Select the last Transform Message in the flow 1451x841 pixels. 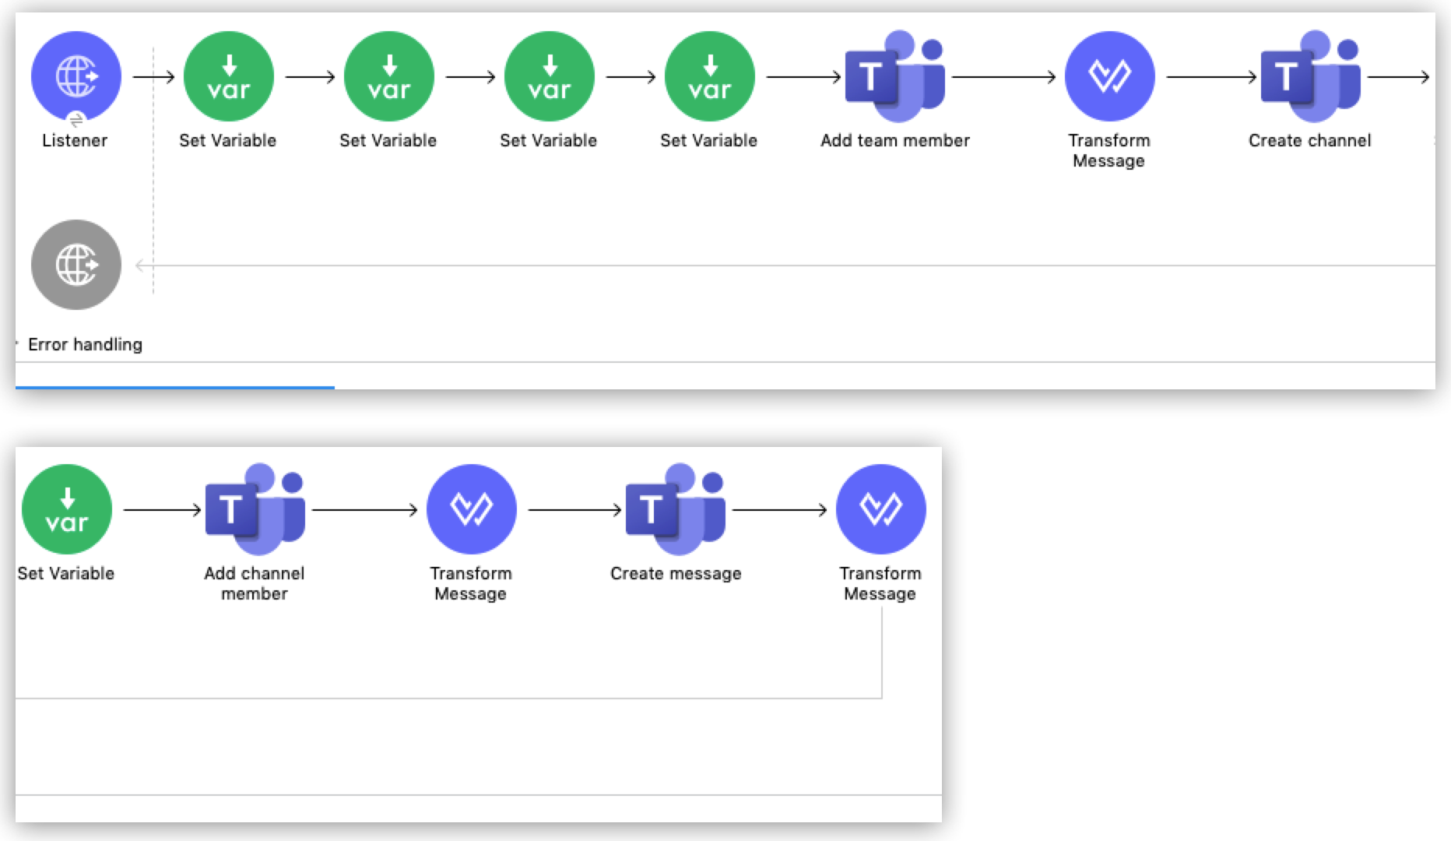[880, 509]
